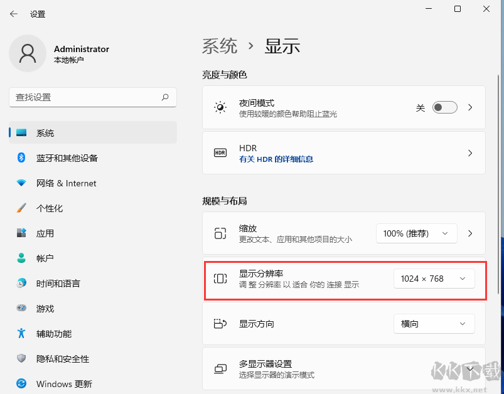Click the 选择显示器的演示模式 description
Viewport: 504px width, 394px height.
pos(277,375)
